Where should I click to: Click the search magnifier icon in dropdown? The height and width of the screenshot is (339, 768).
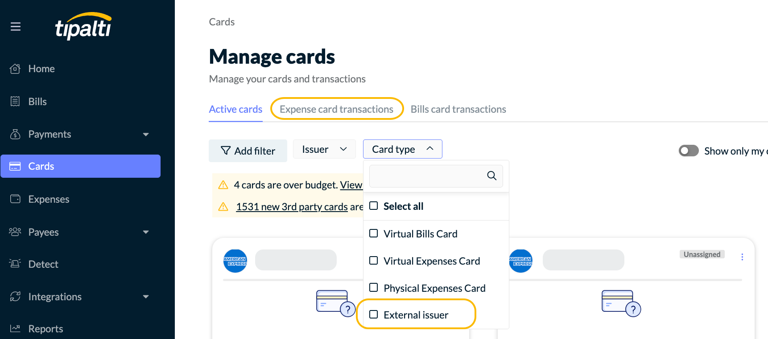(x=491, y=176)
